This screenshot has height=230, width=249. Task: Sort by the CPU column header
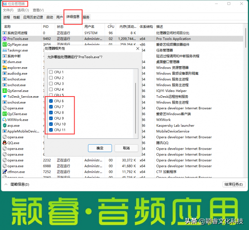[111, 27]
